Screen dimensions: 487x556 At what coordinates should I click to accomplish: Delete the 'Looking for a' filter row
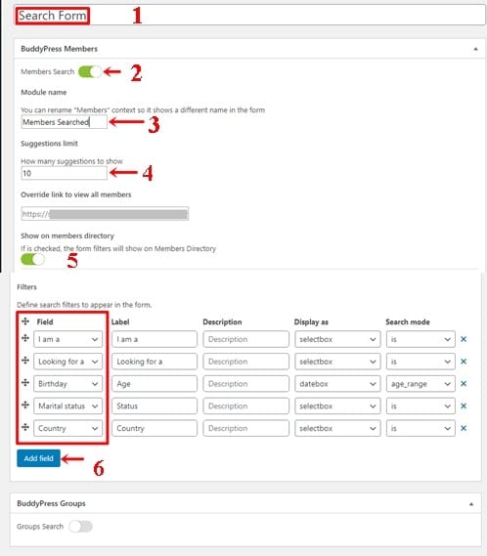coord(464,362)
